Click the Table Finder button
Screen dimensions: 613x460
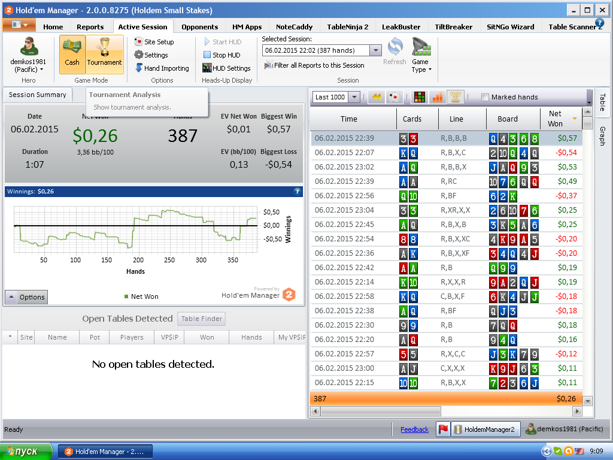[x=201, y=319]
